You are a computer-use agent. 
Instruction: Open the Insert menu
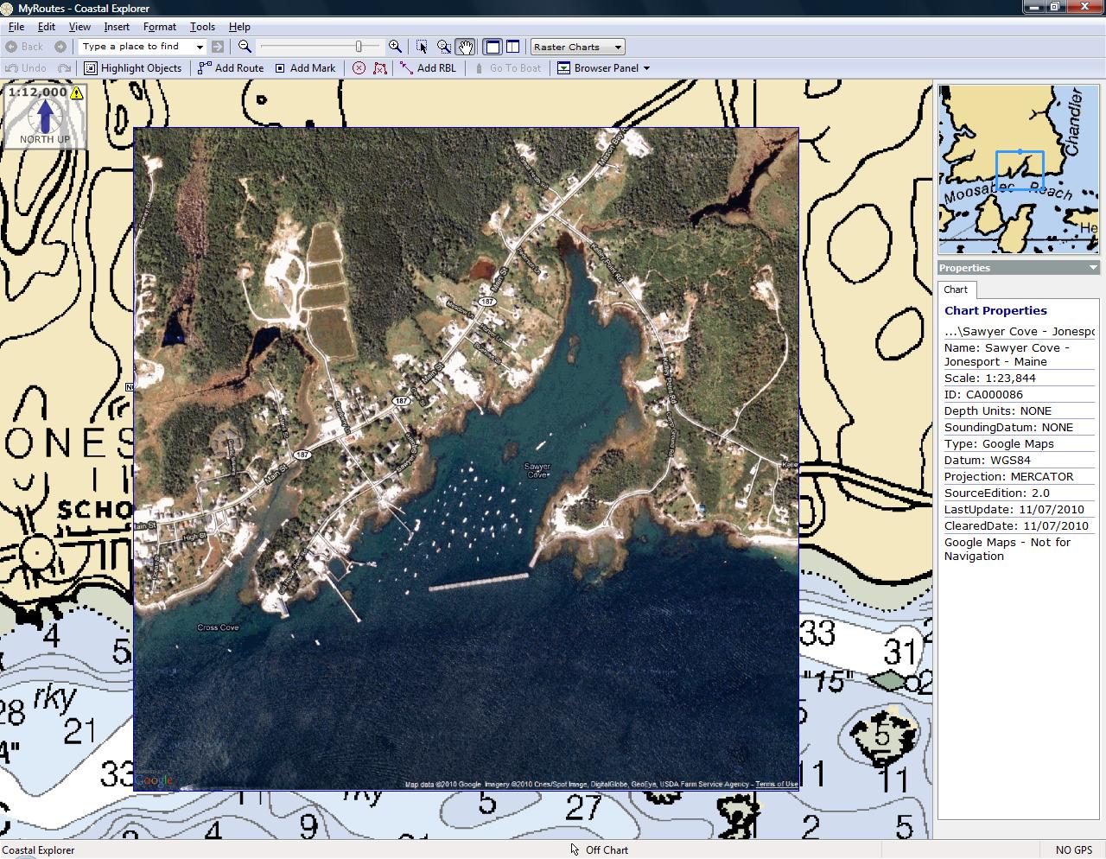pos(117,27)
